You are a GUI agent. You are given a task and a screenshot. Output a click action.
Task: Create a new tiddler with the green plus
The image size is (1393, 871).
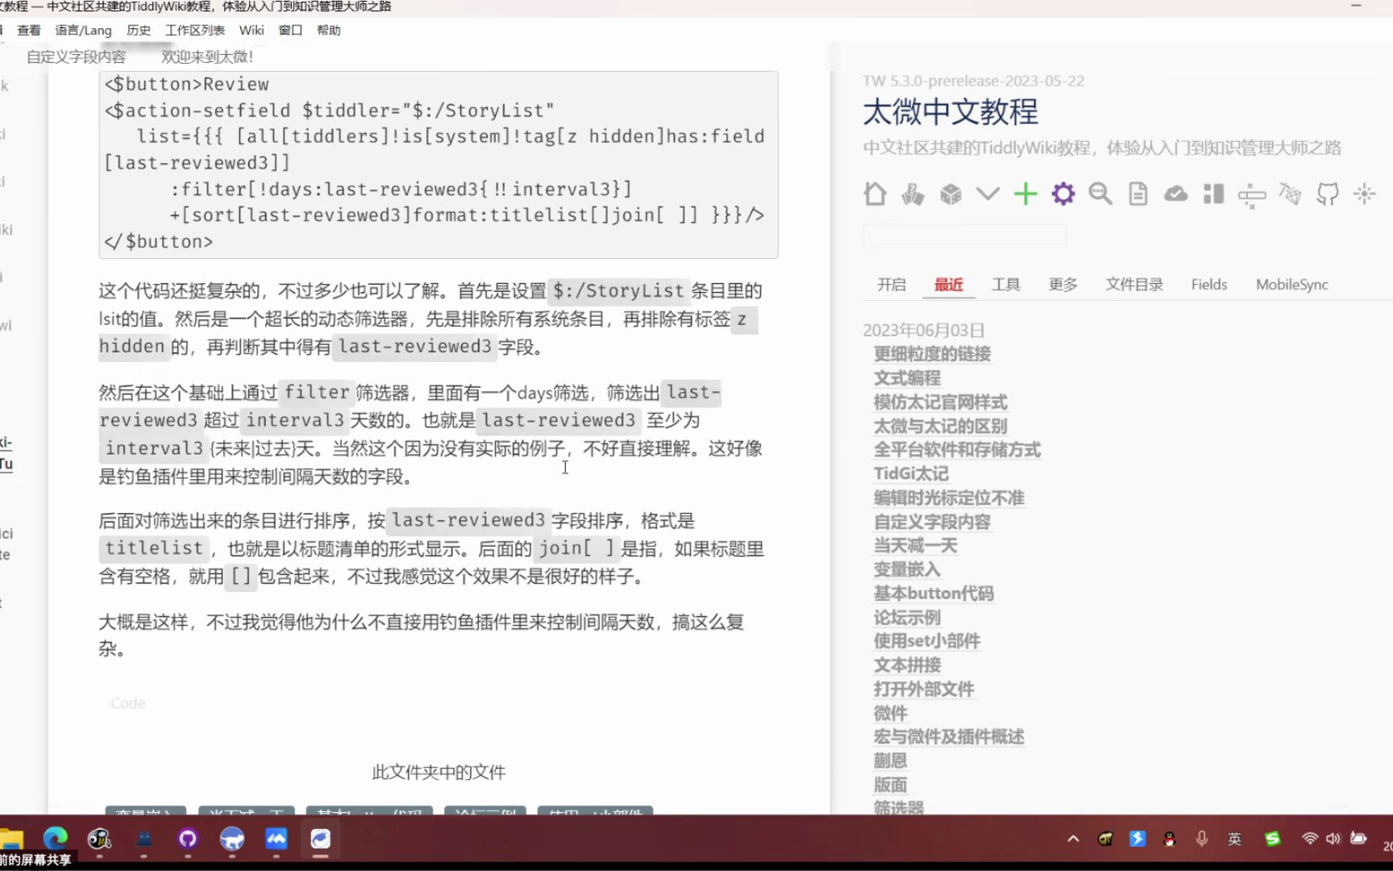point(1025,194)
